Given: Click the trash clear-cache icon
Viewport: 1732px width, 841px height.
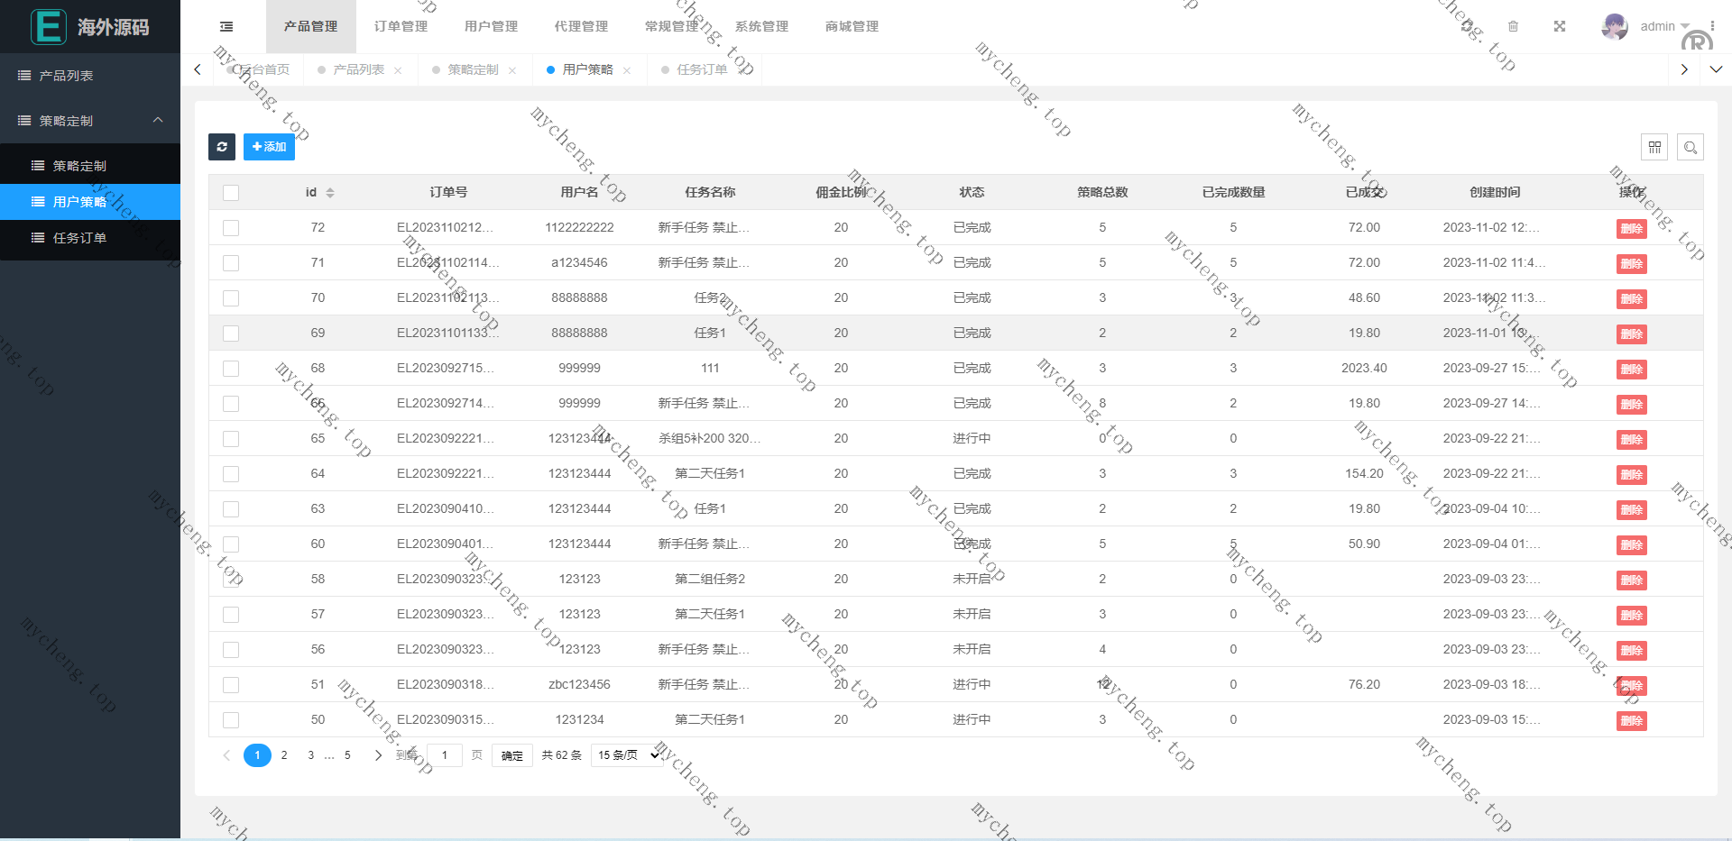Looking at the screenshot, I should 1514,27.
